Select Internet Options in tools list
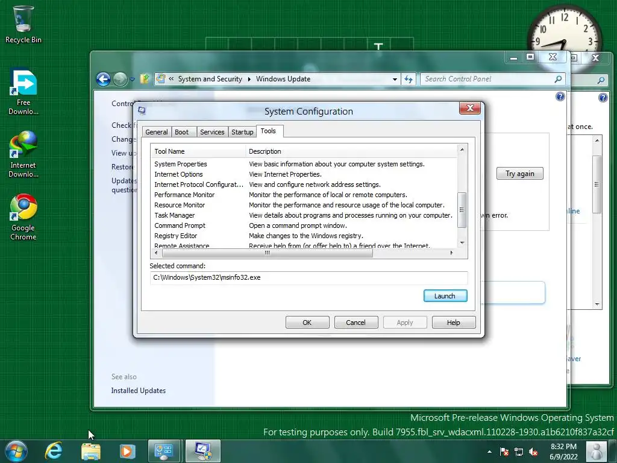 click(304, 174)
